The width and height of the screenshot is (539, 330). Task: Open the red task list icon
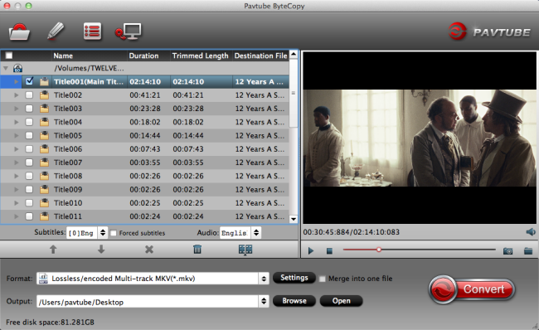pyautogui.click(x=92, y=32)
